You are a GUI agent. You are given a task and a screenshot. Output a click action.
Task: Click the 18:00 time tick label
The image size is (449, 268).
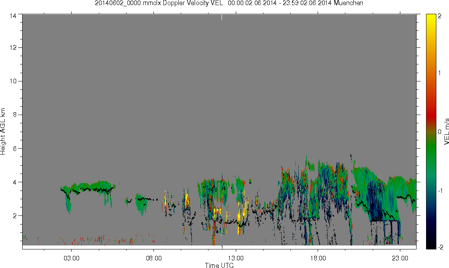(318, 258)
